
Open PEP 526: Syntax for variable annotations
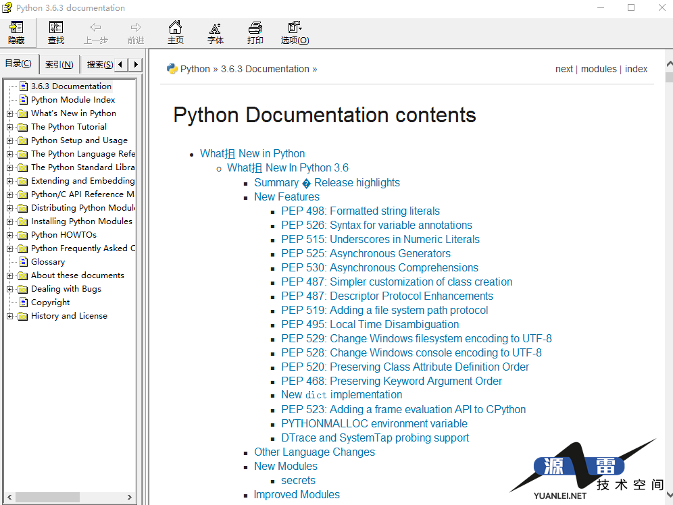tap(377, 225)
